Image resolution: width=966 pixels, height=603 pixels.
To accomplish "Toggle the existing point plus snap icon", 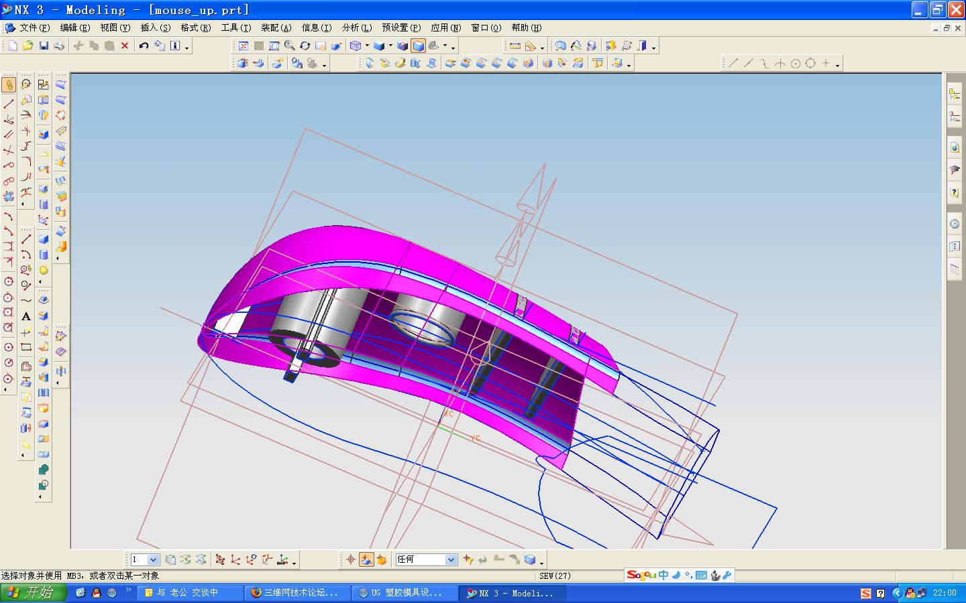I will (826, 63).
